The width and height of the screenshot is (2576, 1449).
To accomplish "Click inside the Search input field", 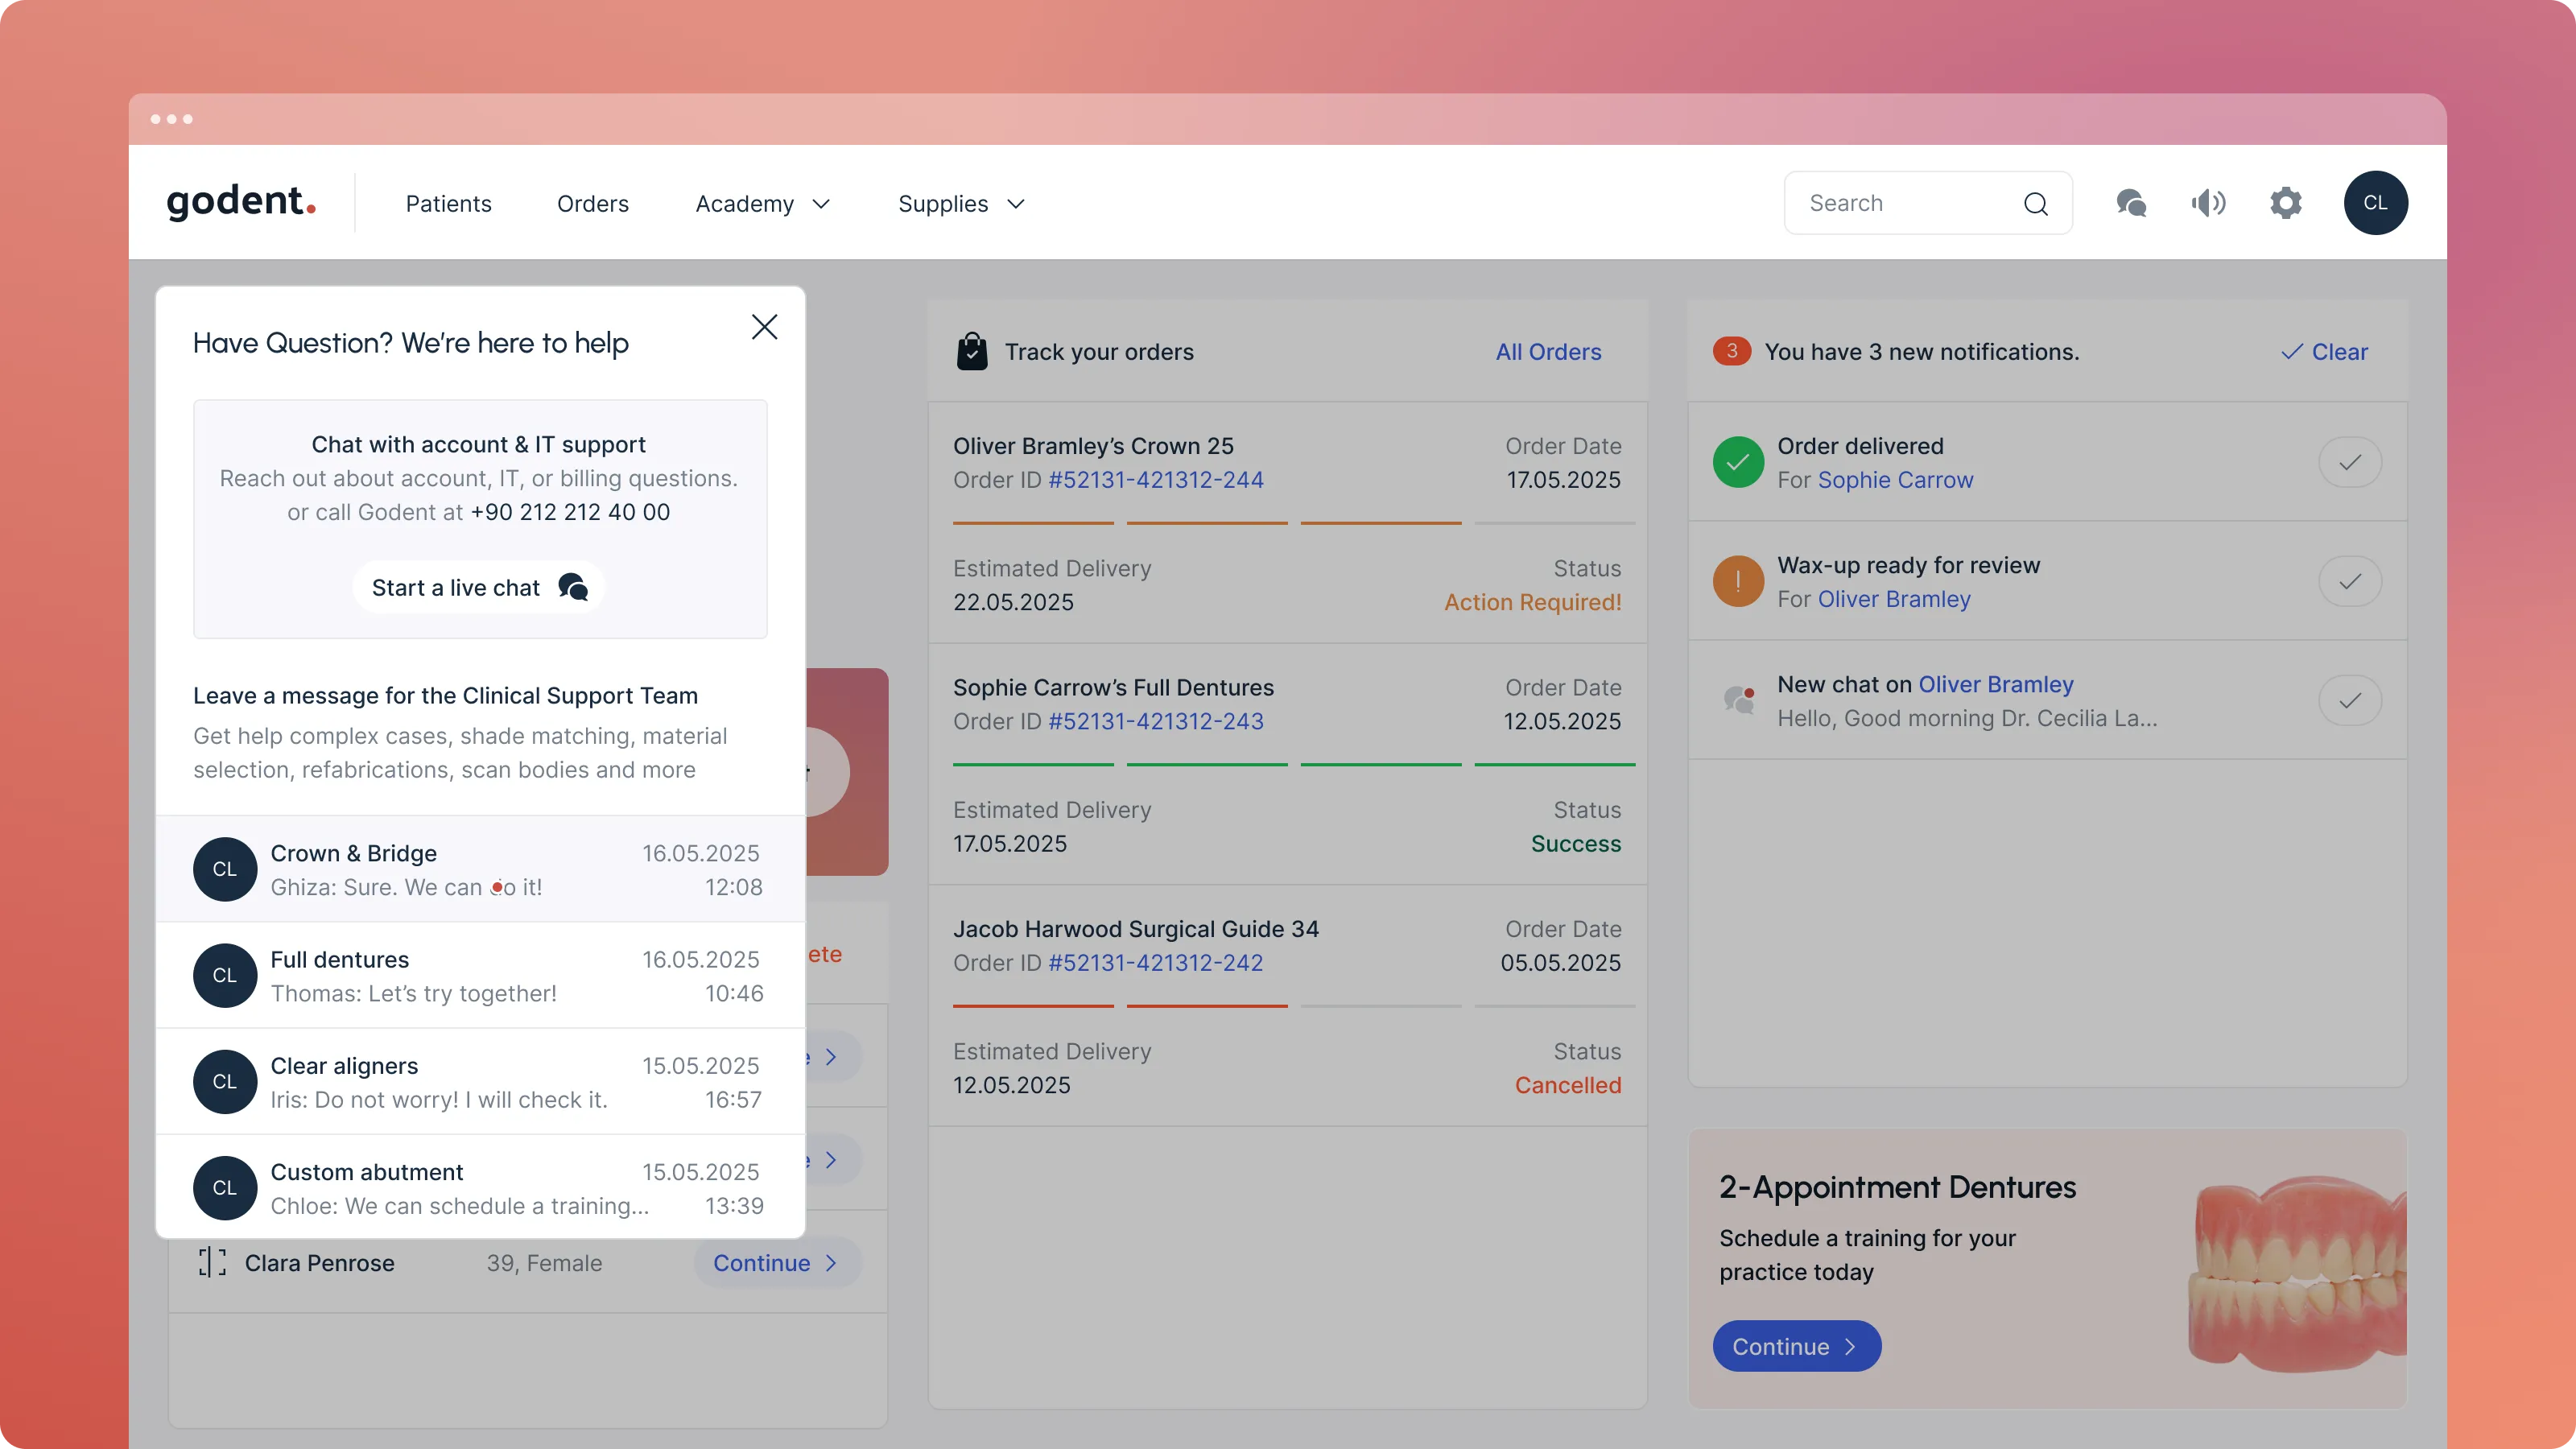I will click(1900, 203).
